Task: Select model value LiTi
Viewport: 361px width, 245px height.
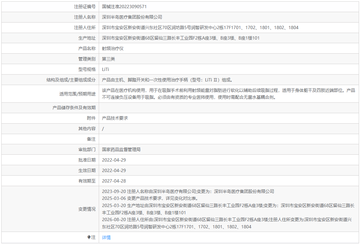Action: click(x=105, y=69)
